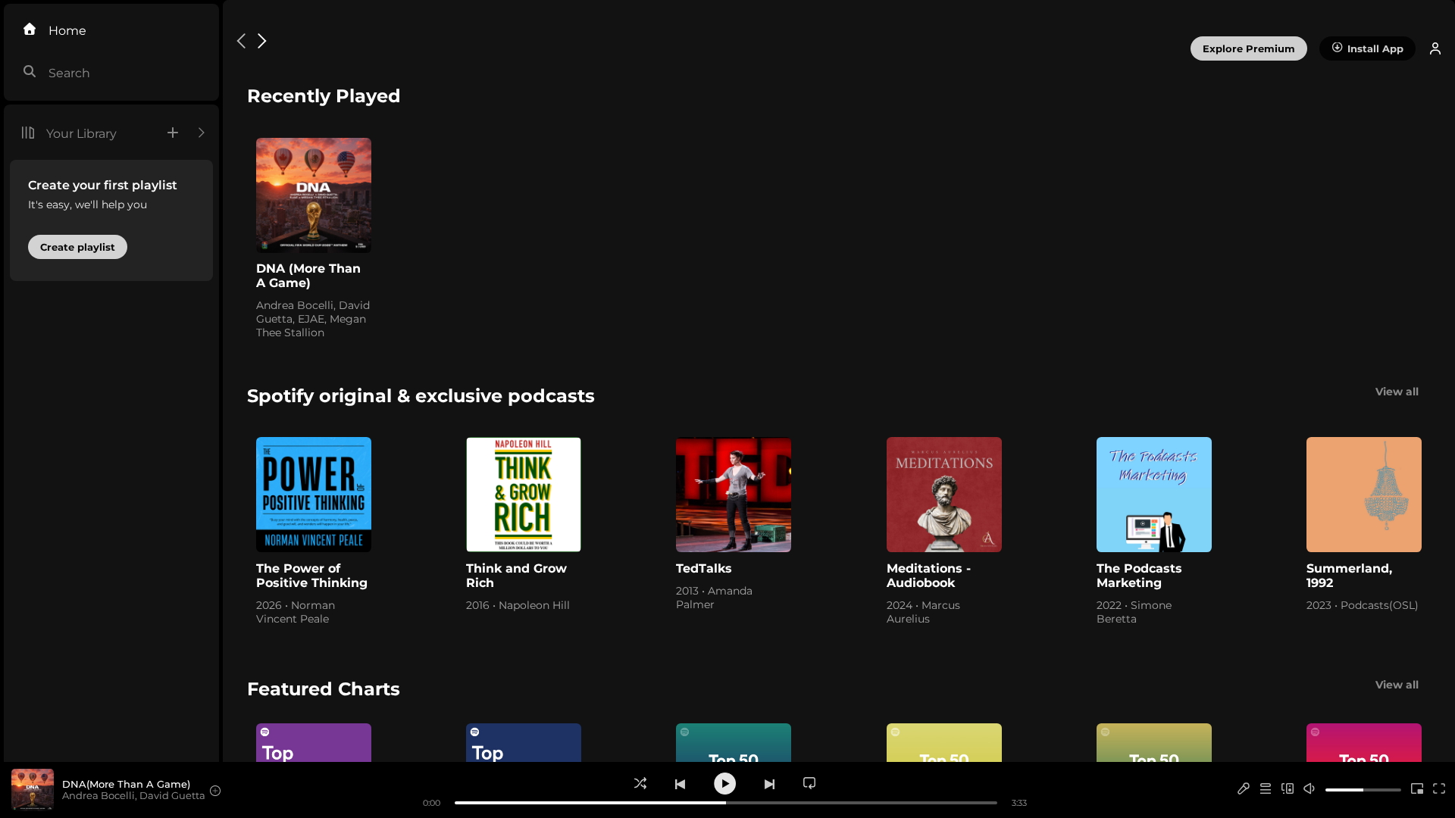Click 'Meditations - Audiobook' title text
This screenshot has height=818, width=1455.
coord(928,576)
